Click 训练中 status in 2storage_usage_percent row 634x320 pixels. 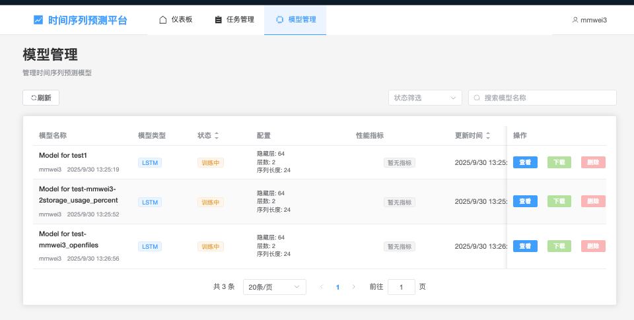coord(211,203)
